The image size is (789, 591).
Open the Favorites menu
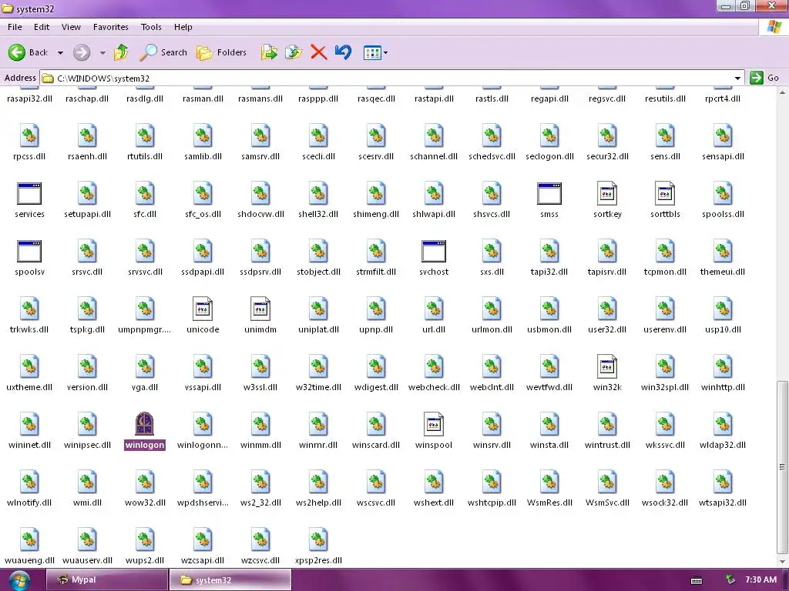tap(111, 27)
